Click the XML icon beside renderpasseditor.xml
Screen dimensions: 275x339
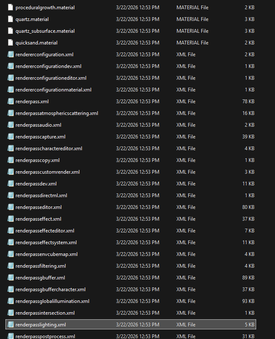point(10,207)
